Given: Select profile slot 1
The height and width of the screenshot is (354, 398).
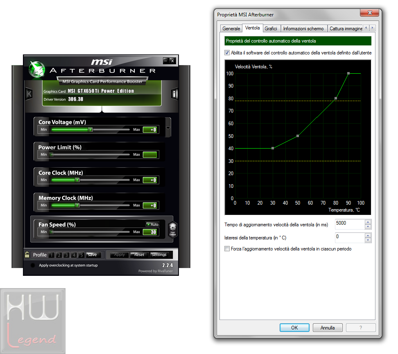Looking at the screenshot, I should (51, 255).
